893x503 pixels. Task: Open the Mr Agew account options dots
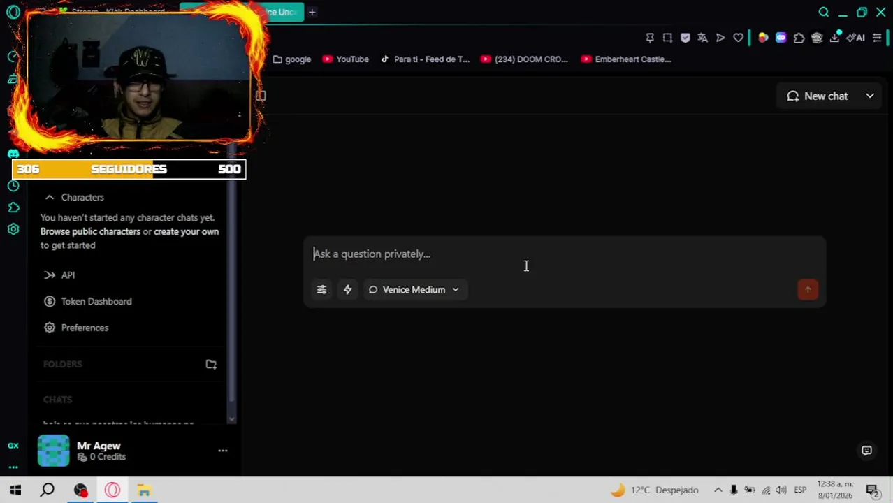pyautogui.click(x=223, y=451)
